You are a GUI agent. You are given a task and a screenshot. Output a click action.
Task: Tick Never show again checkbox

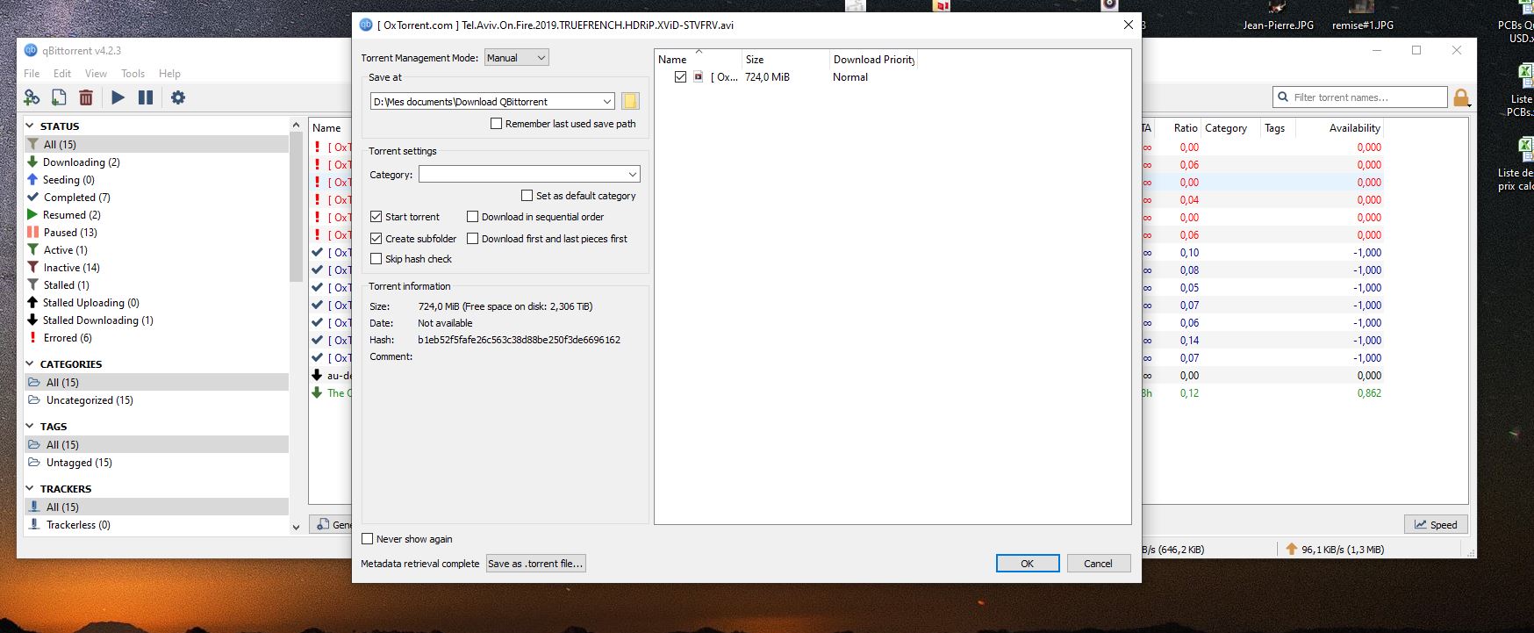[368, 539]
